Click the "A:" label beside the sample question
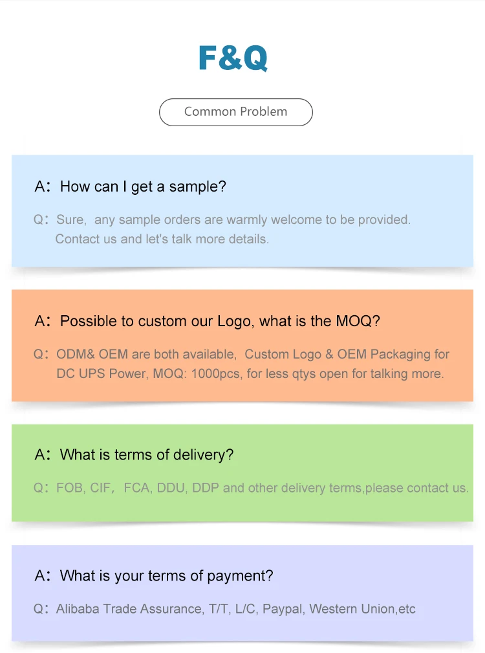The width and height of the screenshot is (485, 653). pos(42,187)
